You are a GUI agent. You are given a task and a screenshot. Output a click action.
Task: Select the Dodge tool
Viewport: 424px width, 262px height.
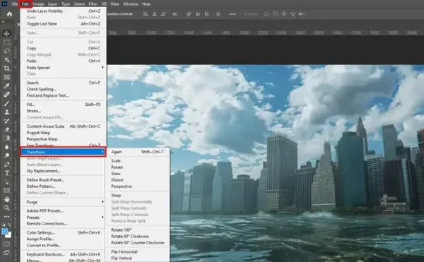[x=7, y=155]
